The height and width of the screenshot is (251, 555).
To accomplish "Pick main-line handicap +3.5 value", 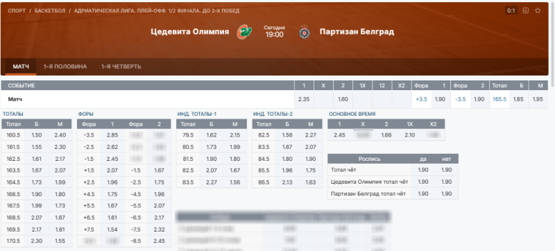I will click(421, 99).
